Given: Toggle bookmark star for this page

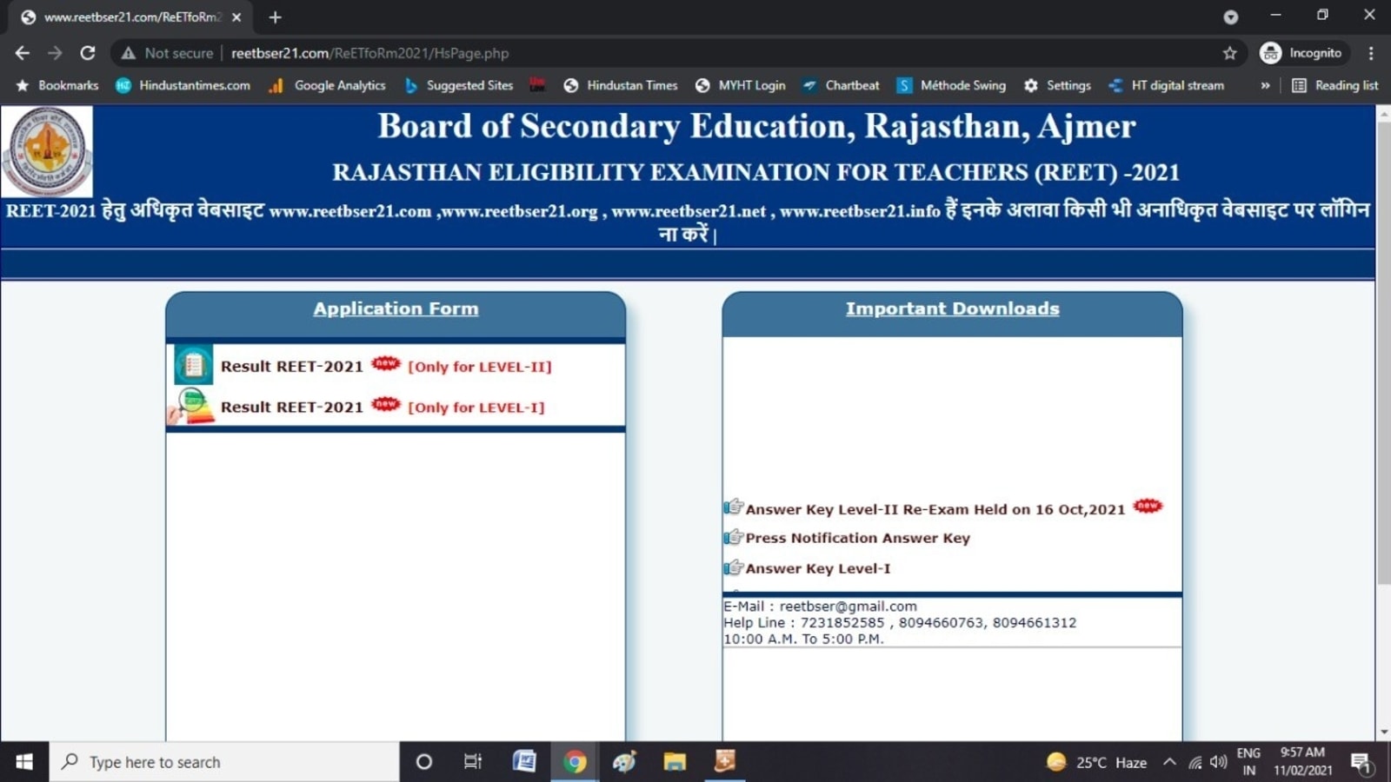Looking at the screenshot, I should 1231,53.
